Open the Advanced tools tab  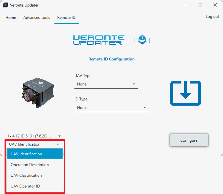(37, 18)
